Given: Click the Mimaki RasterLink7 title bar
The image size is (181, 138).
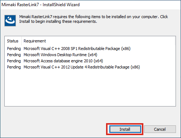Looking at the screenshot, I should tap(90, 5).
